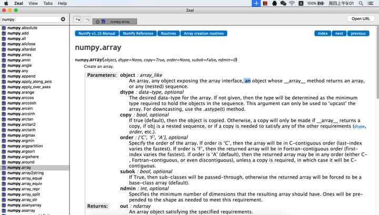Select numpy.all in the results list
This screenshot has width=379, height=215.
click(35, 38)
